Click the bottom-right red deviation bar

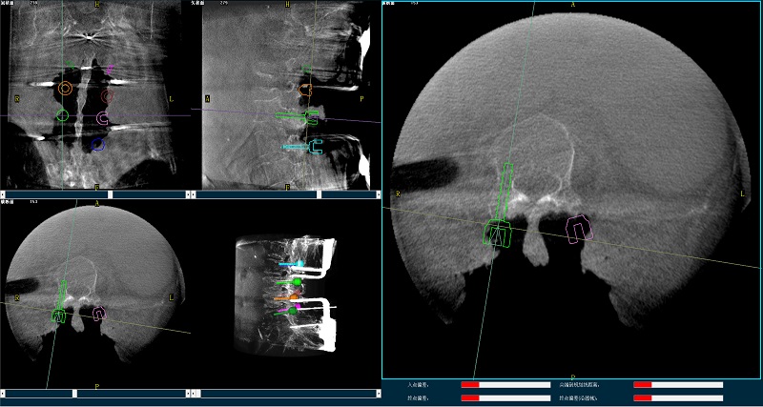pyautogui.click(x=642, y=397)
